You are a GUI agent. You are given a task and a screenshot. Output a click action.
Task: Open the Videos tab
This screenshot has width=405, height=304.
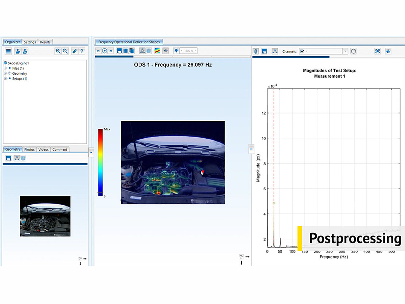click(x=43, y=150)
